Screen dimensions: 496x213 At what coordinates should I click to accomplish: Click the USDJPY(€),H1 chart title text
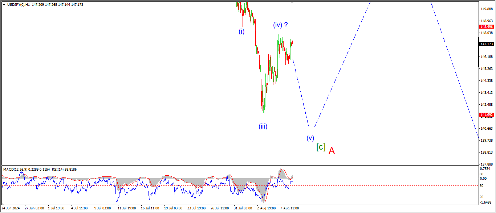(18, 5)
